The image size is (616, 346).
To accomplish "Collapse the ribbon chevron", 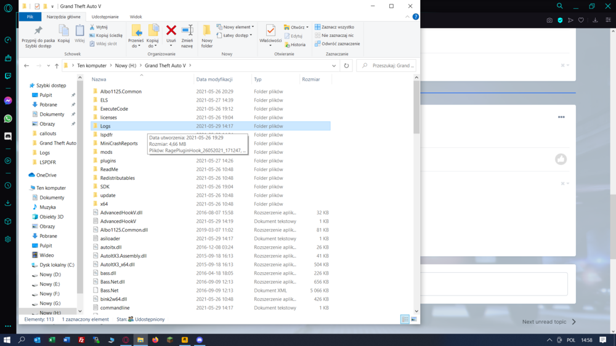I will [x=407, y=17].
